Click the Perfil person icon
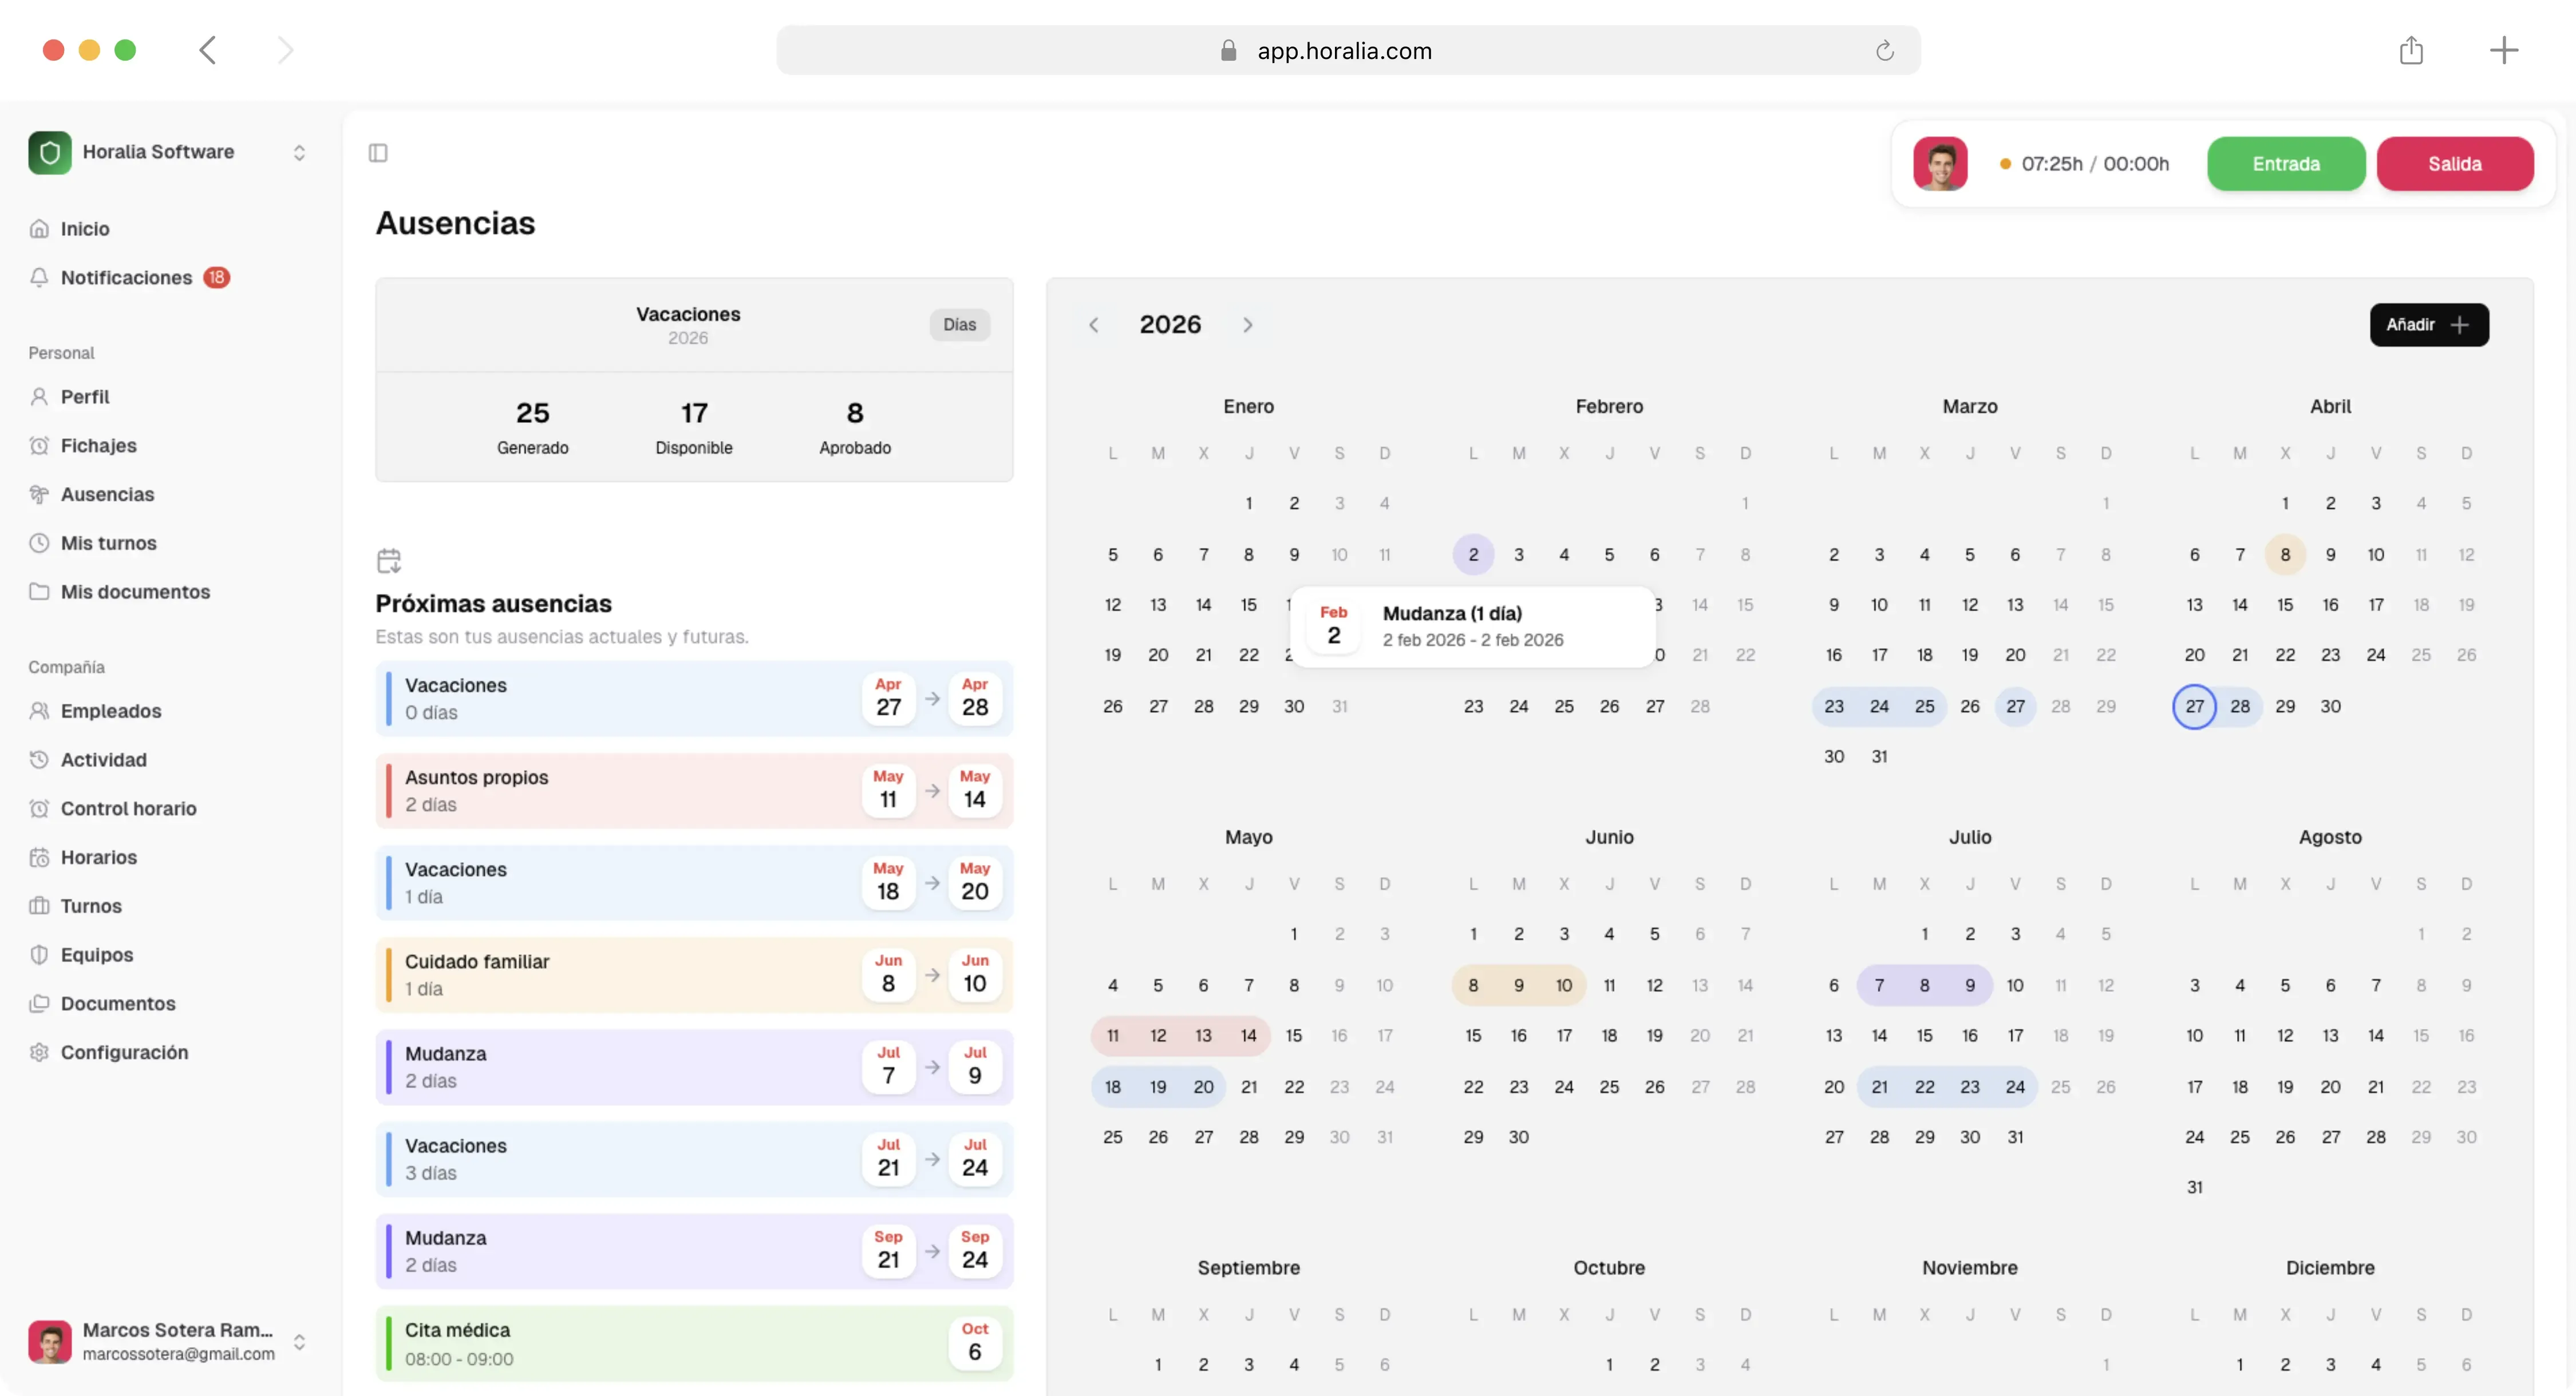 39,396
